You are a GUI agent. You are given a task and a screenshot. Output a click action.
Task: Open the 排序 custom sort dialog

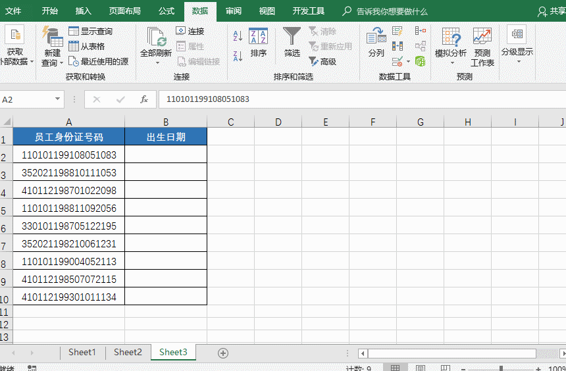tap(258, 42)
